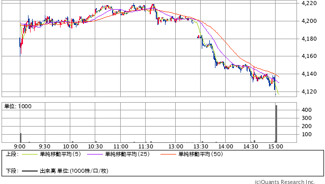
Task: Click the 100 volume axis label
Action: [307, 134]
